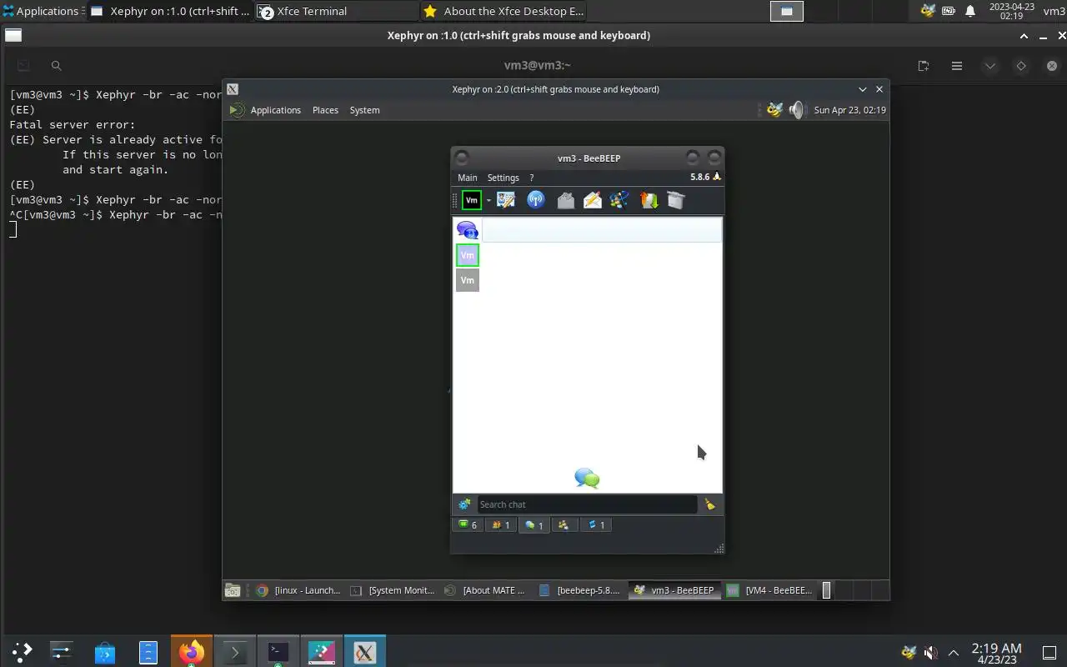Open the store bag icon in bottom taskbar

pos(104,652)
